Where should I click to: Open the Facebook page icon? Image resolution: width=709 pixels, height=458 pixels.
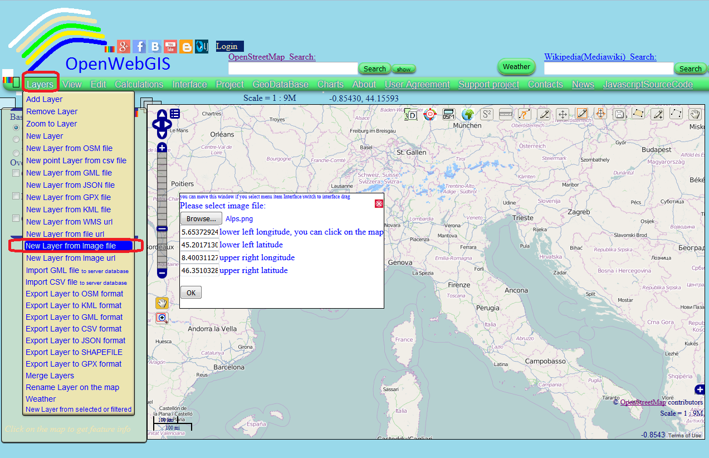139,47
